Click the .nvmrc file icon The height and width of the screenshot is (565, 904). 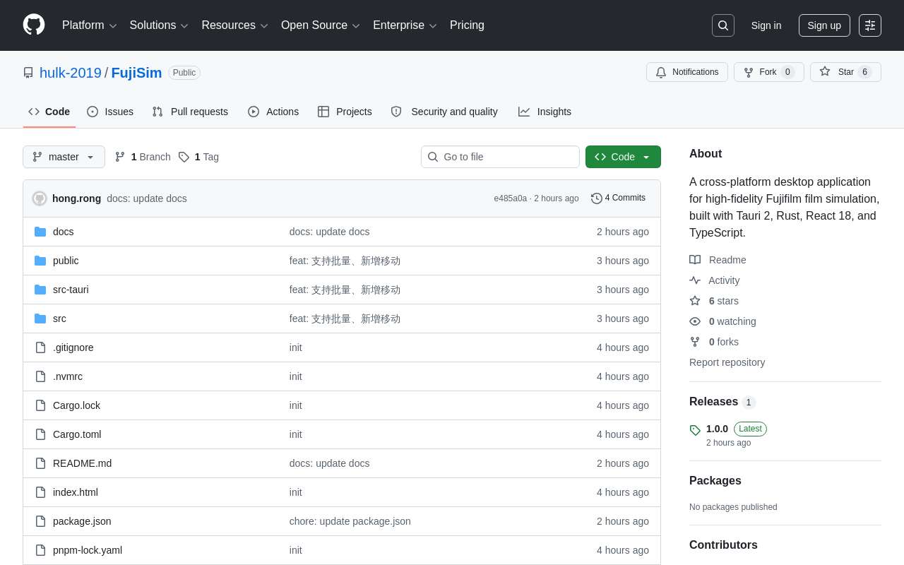tap(40, 376)
